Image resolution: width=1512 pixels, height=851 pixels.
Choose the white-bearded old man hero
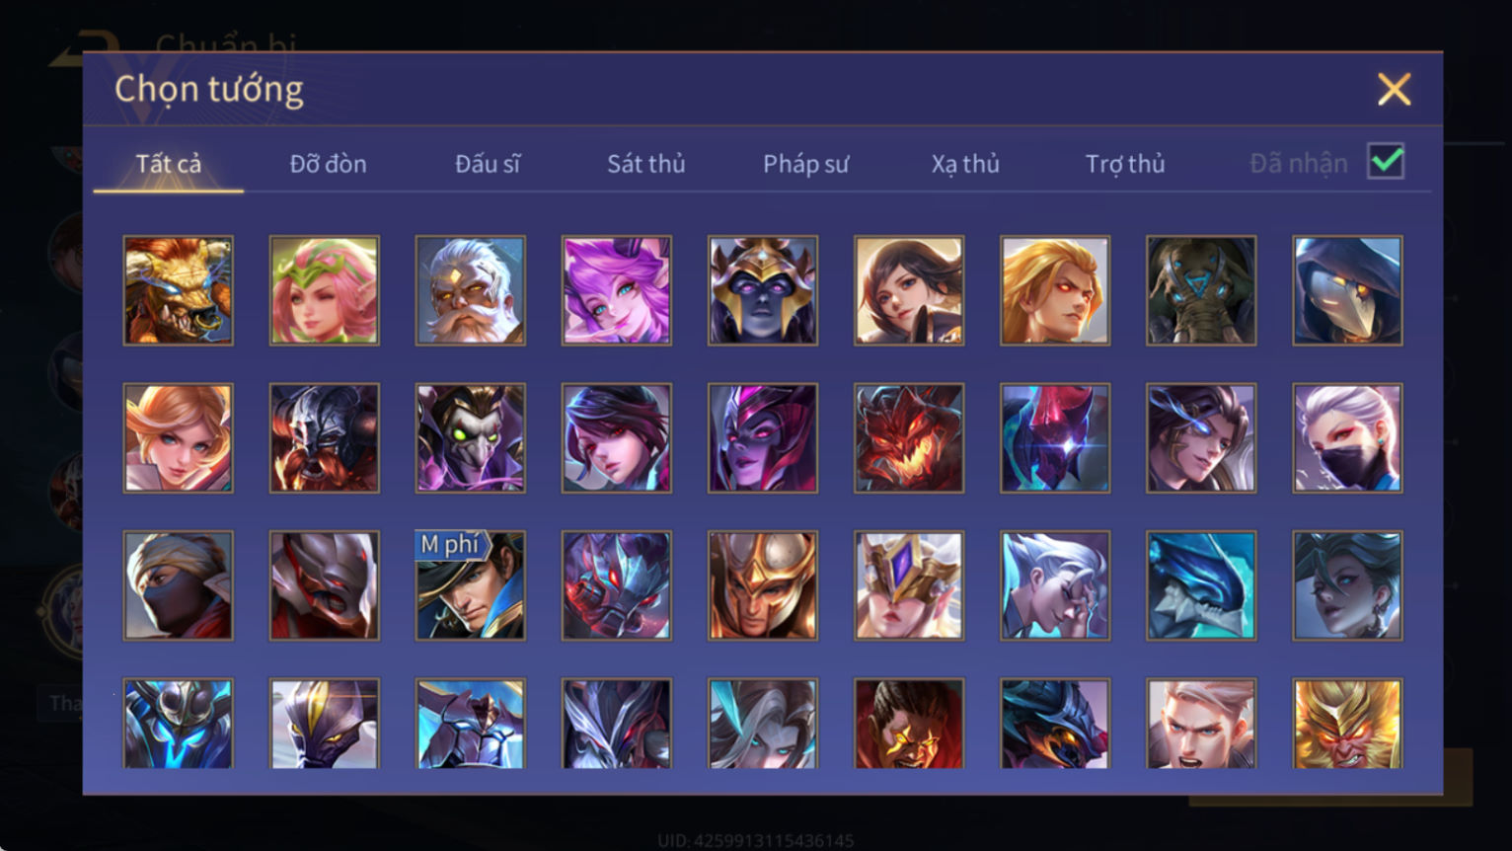click(x=471, y=290)
